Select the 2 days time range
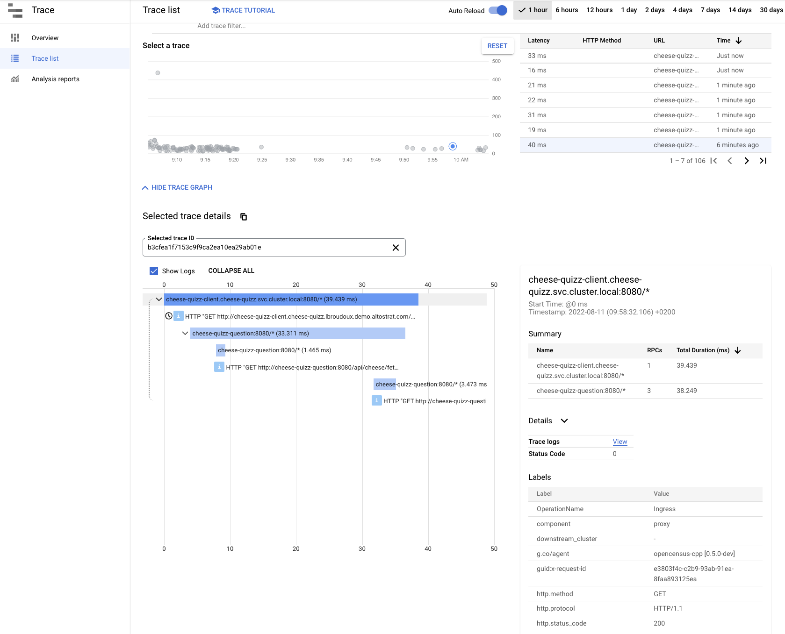 (655, 10)
